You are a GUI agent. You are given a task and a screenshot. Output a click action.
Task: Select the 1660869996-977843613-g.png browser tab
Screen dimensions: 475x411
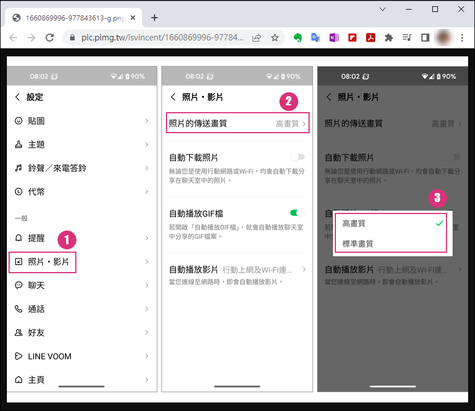coord(74,18)
